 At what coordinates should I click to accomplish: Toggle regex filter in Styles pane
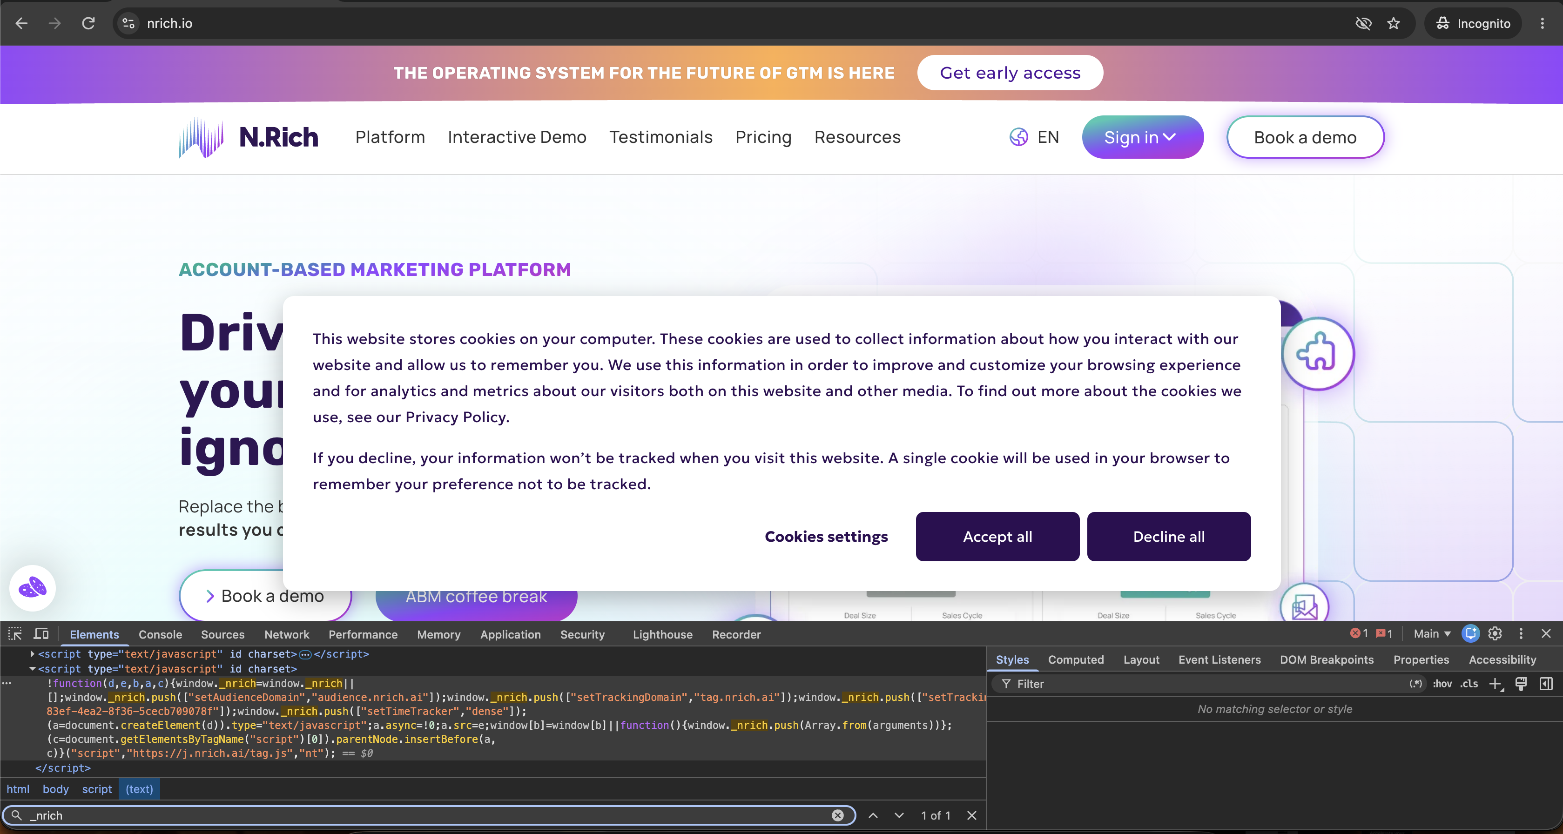click(x=1415, y=684)
